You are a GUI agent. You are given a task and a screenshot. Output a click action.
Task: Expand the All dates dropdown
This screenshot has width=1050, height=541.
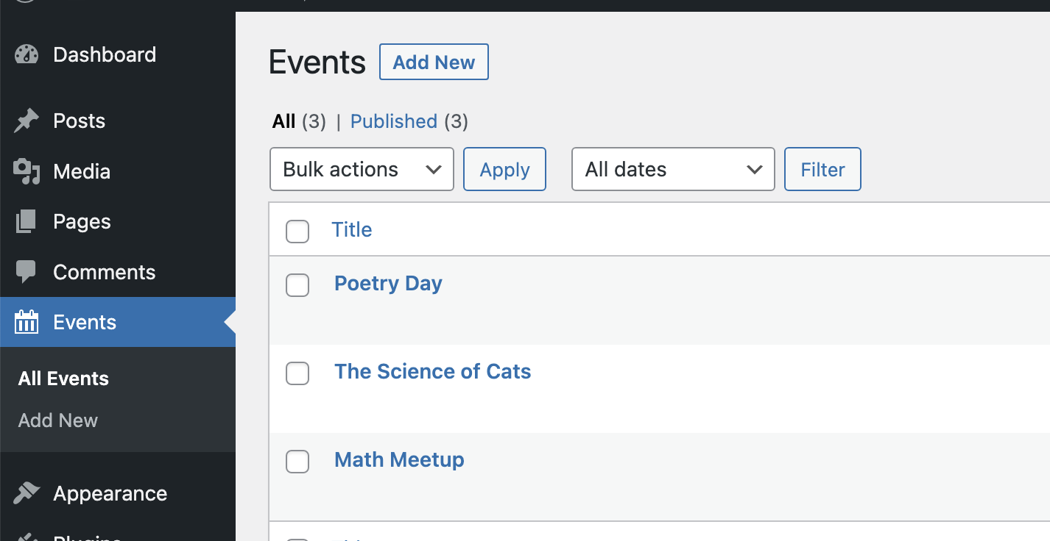coord(673,169)
